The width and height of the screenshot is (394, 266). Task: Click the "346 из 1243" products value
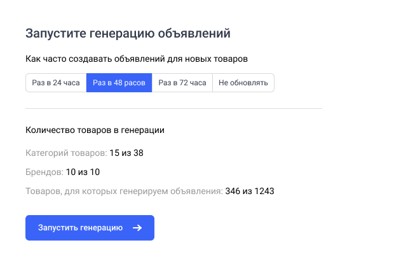(250, 190)
